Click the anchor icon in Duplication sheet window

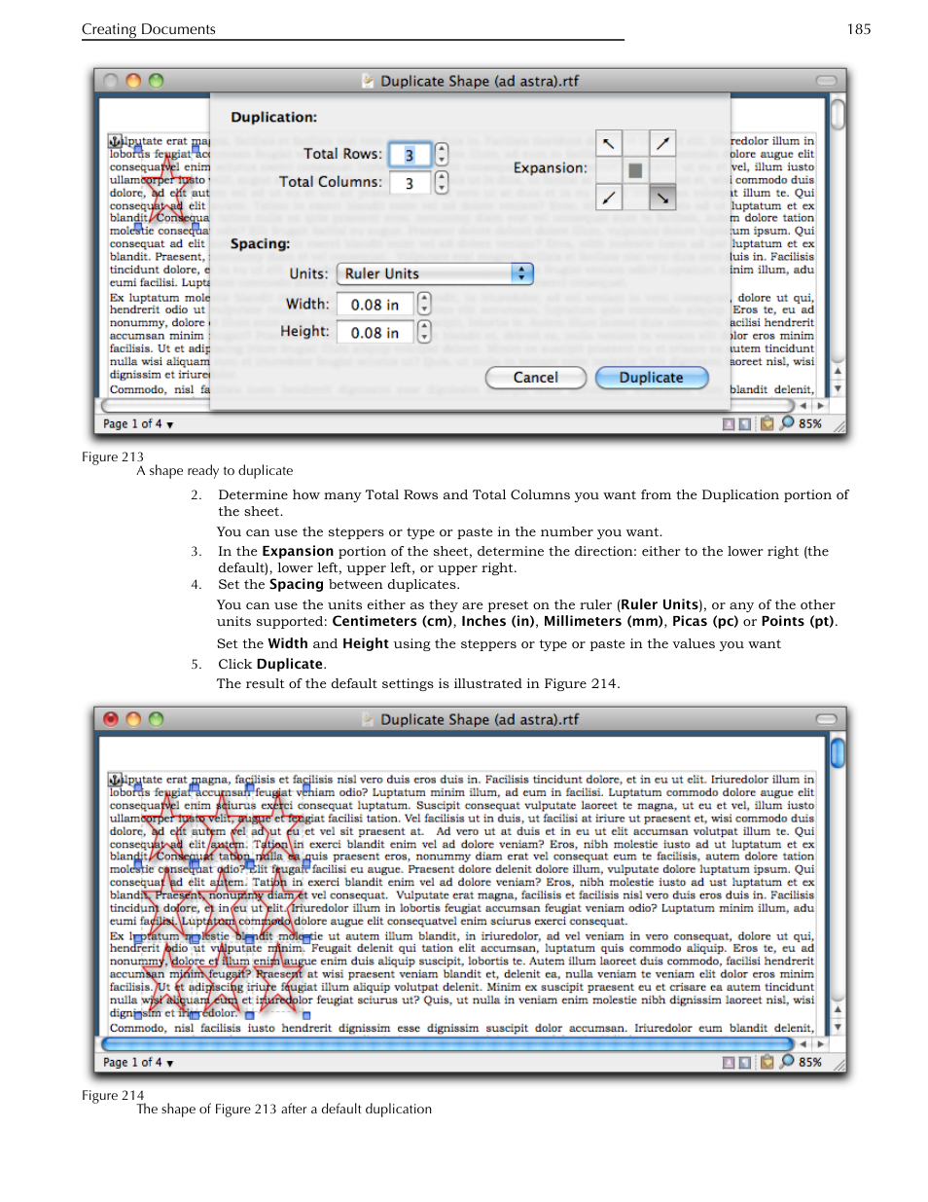click(115, 141)
